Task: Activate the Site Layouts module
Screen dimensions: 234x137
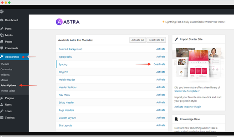Action: [x=161, y=125]
